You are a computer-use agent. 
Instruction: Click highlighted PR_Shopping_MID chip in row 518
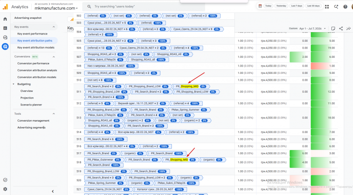pyautogui.click(x=180, y=160)
